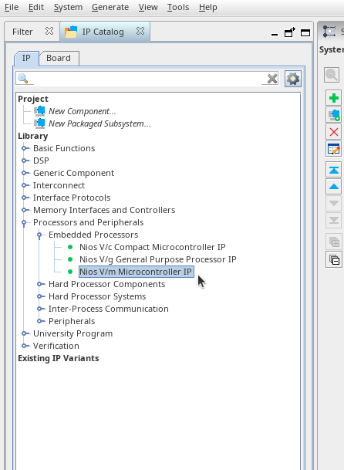
Task: Click the green plus add component icon
Action: click(x=333, y=98)
